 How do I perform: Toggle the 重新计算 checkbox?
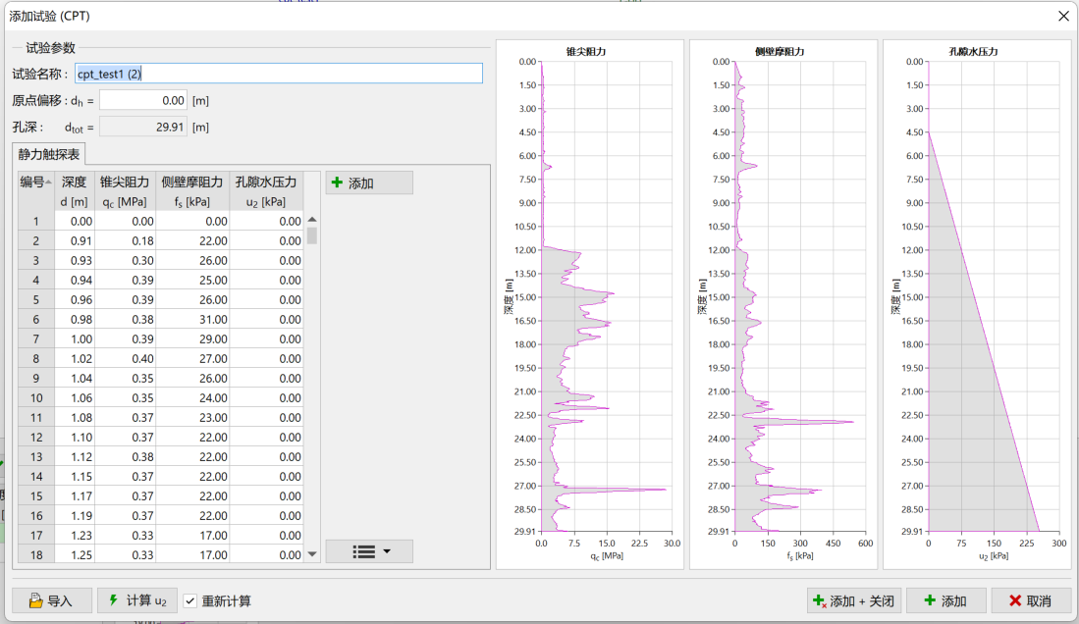pos(190,600)
